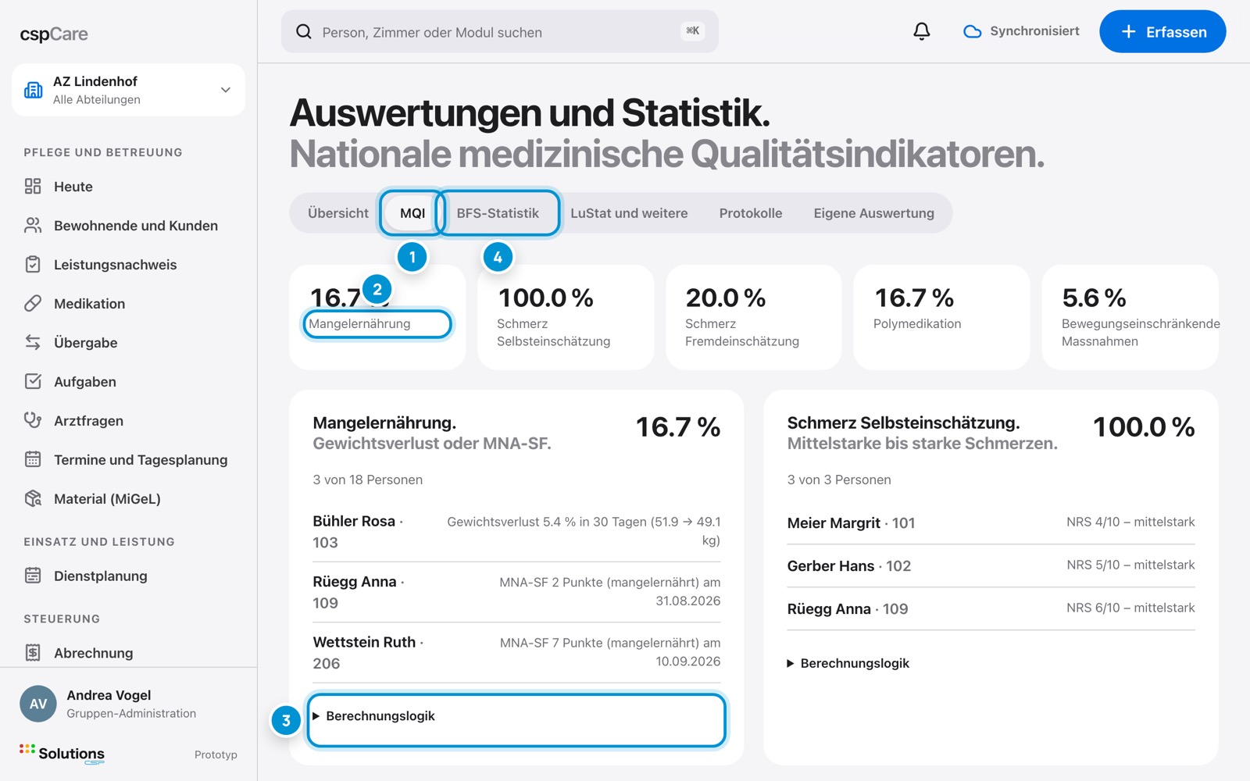The height and width of the screenshot is (781, 1250).
Task: Click the Erfassen button
Action: [1162, 31]
